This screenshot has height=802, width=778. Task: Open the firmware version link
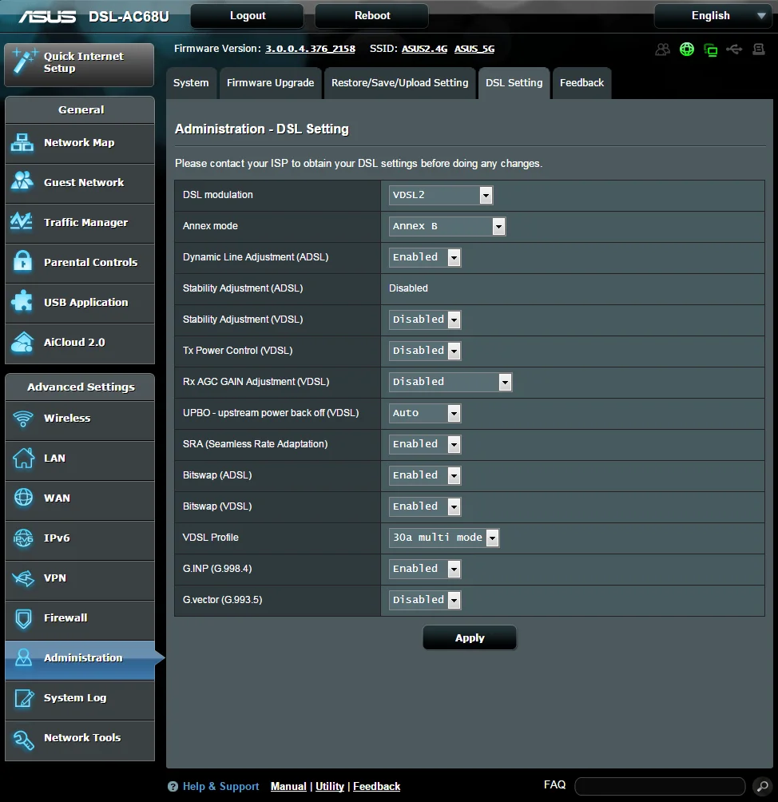coord(310,49)
